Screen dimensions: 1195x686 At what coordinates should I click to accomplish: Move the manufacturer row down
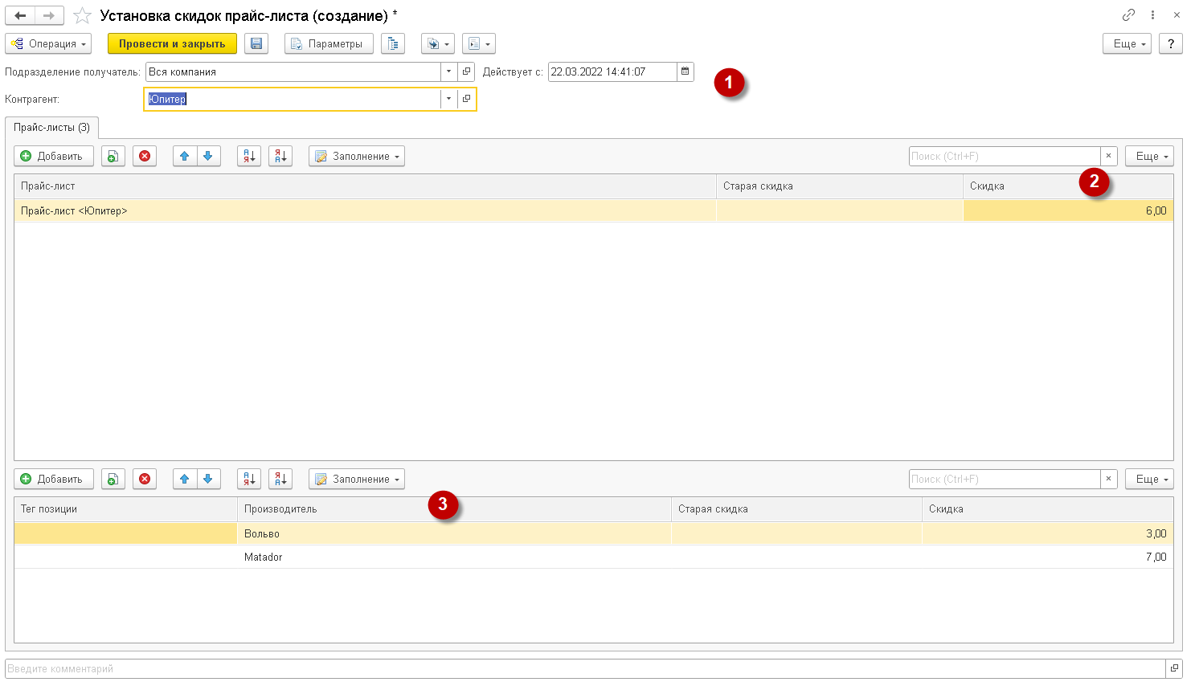pyautogui.click(x=208, y=479)
